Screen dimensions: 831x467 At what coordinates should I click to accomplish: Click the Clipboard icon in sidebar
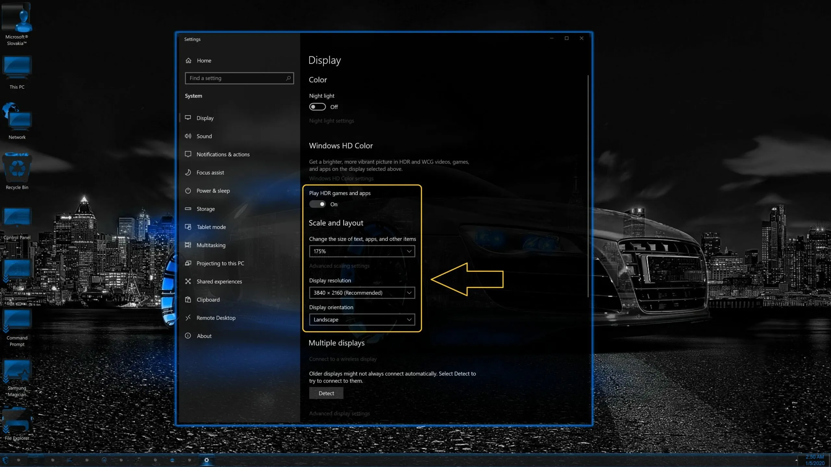188,300
